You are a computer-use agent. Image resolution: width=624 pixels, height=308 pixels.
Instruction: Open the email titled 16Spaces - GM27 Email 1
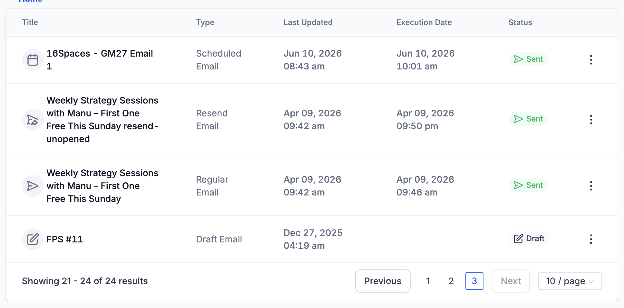pos(100,60)
